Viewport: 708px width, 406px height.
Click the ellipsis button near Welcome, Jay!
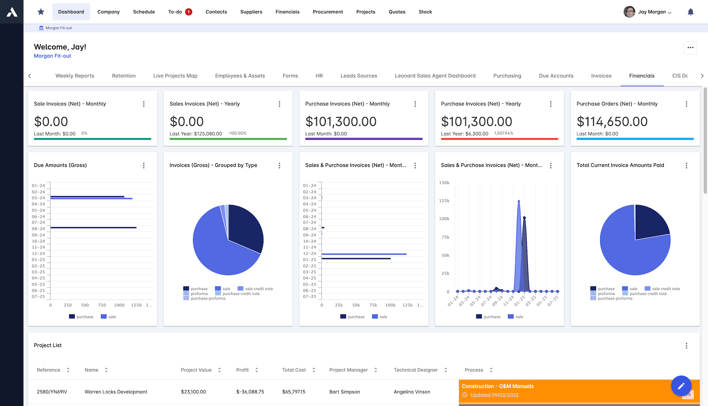[x=690, y=48]
